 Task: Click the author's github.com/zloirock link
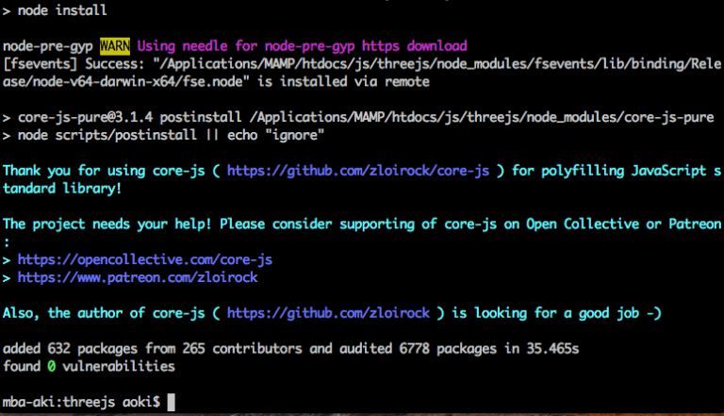[328, 312]
